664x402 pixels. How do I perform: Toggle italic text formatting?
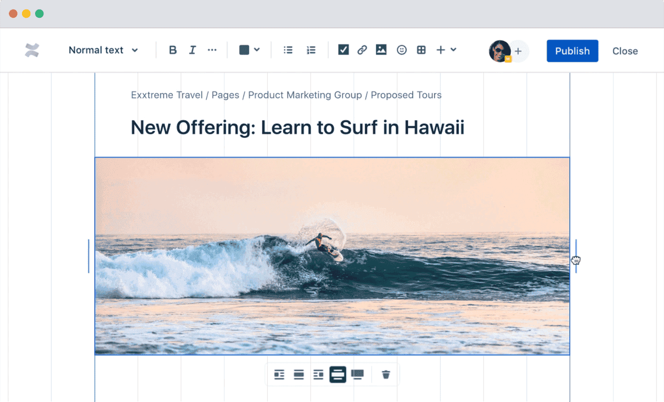point(192,50)
